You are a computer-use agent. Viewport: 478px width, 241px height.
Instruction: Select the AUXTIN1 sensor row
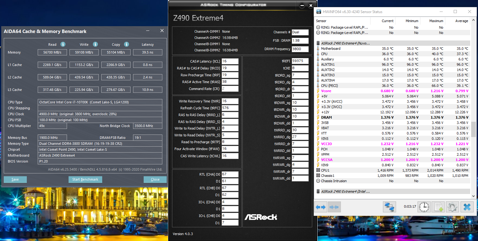(x=393, y=64)
